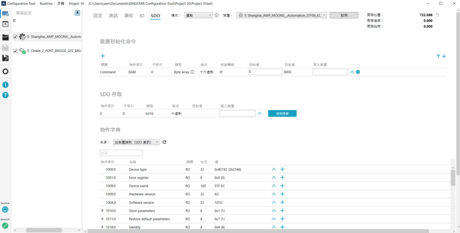Switch to the 設定 tab
Viewport: 460px width, 233px height.
(x=98, y=16)
